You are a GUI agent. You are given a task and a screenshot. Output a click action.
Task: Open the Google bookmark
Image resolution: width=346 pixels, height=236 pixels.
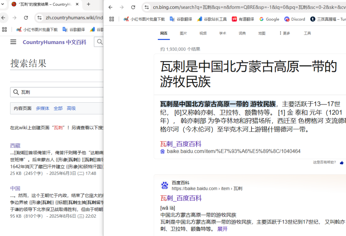click(269, 19)
